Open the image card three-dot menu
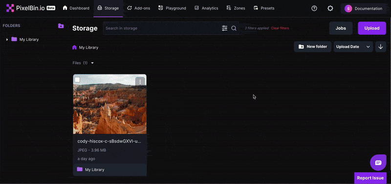 click(140, 81)
